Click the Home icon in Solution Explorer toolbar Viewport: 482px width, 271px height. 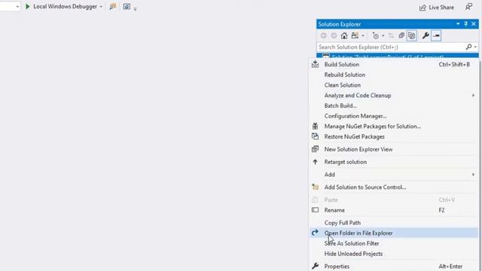(x=344, y=35)
